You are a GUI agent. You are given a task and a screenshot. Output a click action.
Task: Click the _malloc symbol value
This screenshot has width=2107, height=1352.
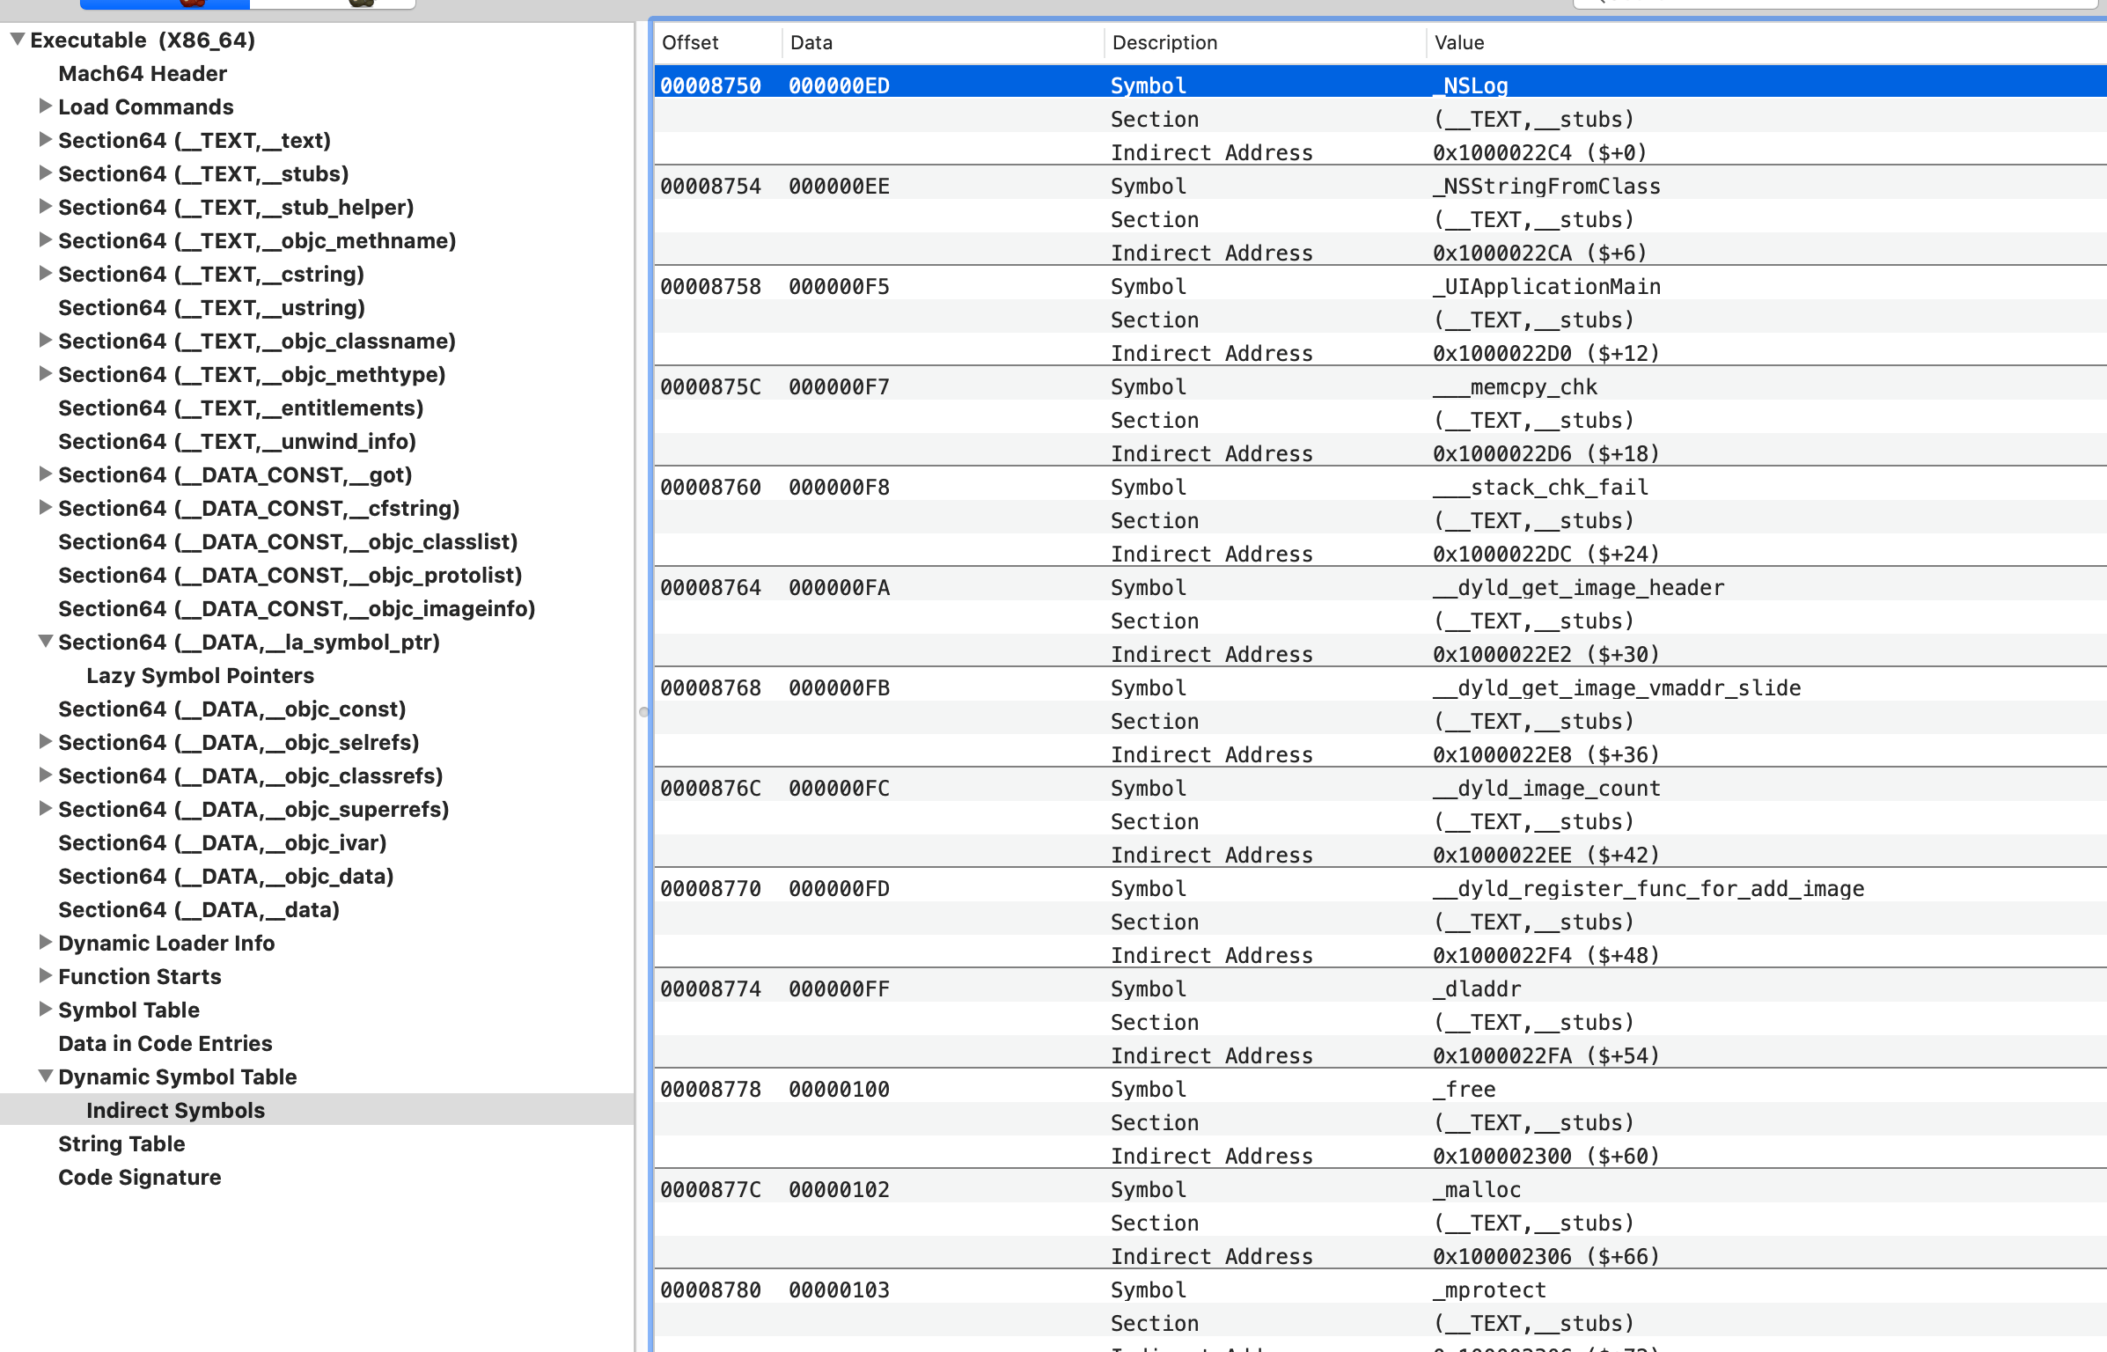(1477, 1190)
